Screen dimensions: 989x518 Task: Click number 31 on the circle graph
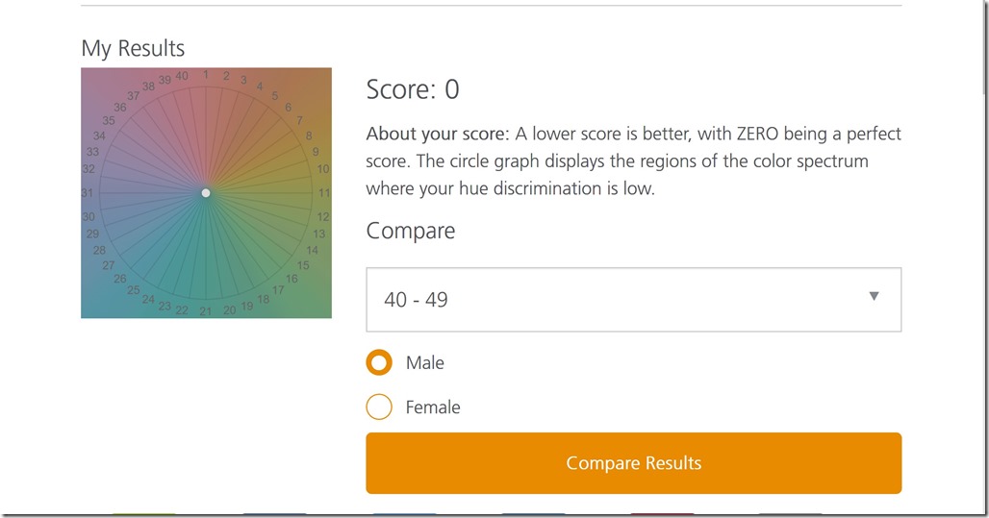[x=88, y=193]
